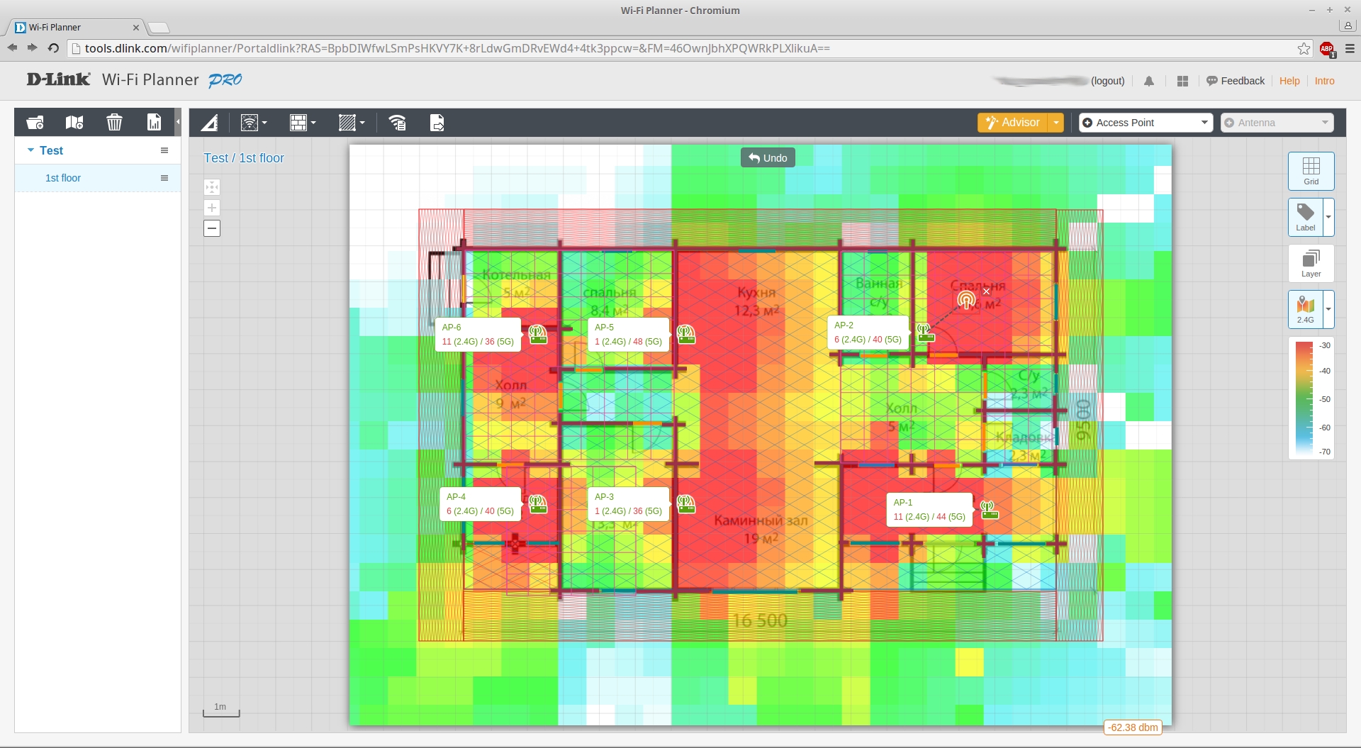The image size is (1361, 748).
Task: Open the heatmap band dropdown
Action: pos(1328,309)
